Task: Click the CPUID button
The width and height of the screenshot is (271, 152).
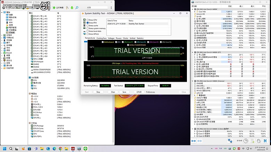Action: (x=139, y=92)
